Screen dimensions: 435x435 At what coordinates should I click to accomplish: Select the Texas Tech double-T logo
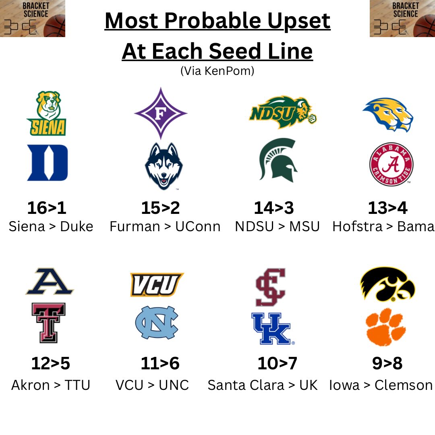(x=49, y=323)
